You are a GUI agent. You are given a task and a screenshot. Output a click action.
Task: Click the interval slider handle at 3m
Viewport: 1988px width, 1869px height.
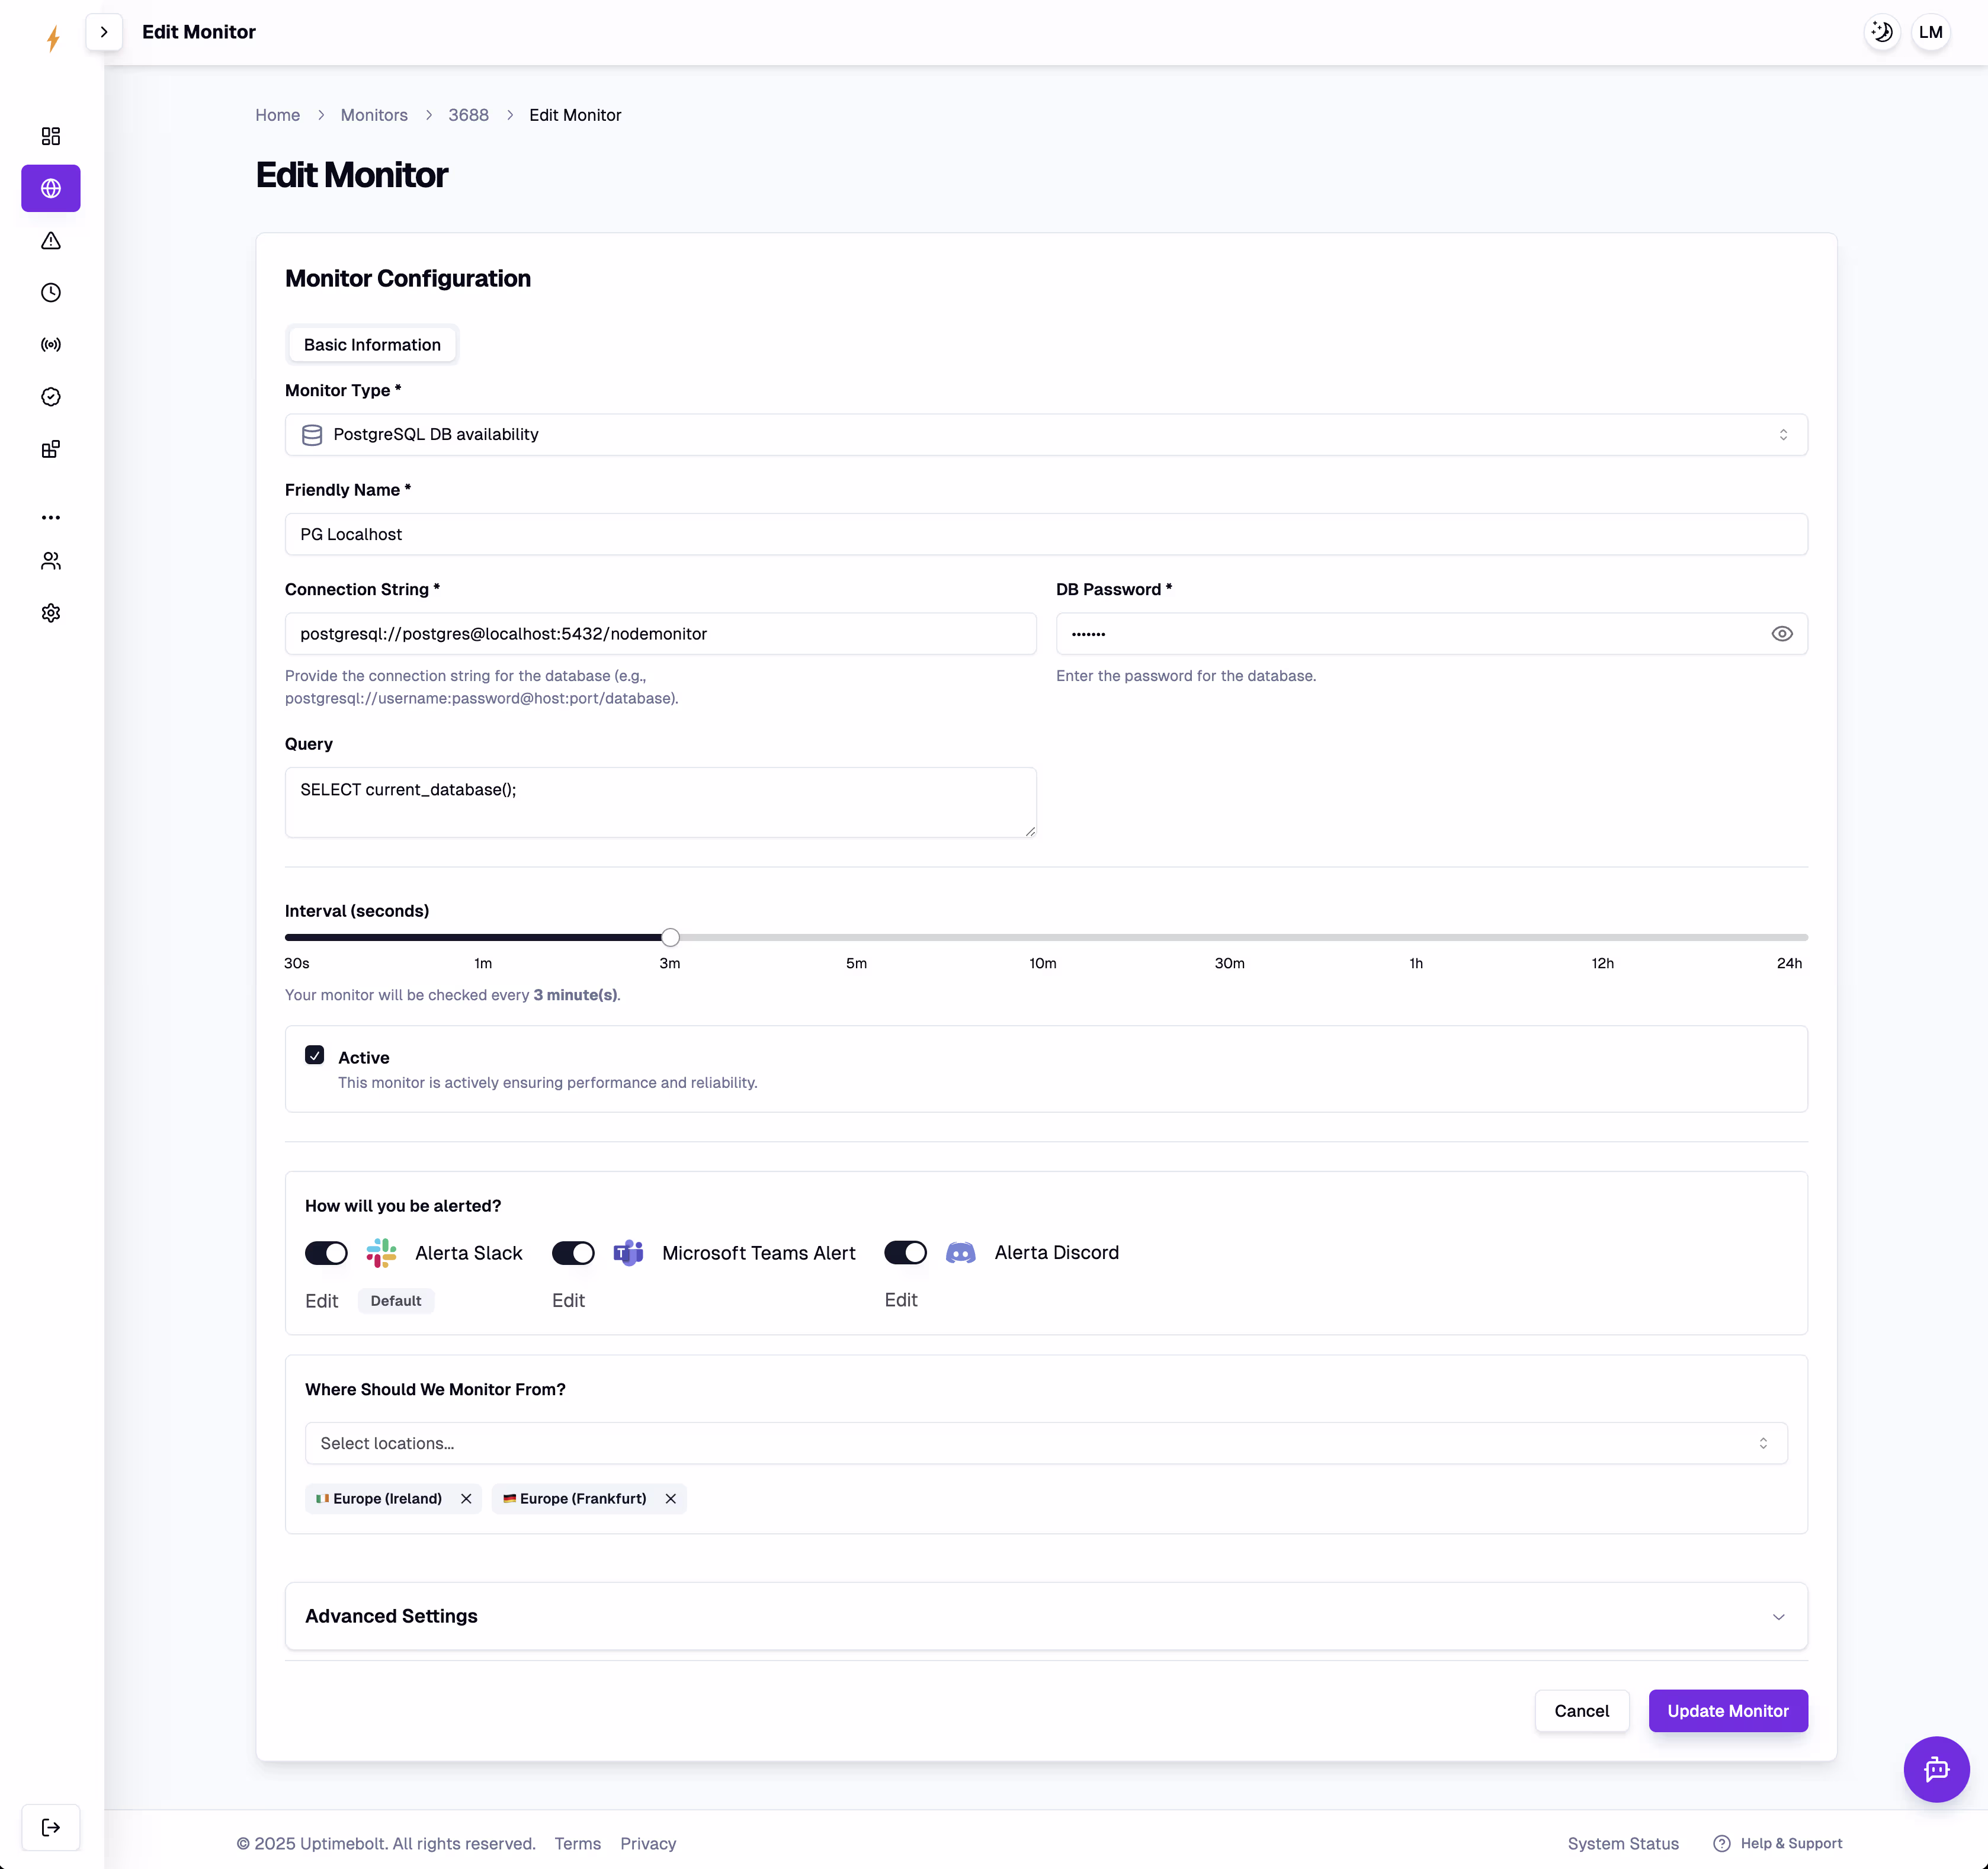point(671,937)
